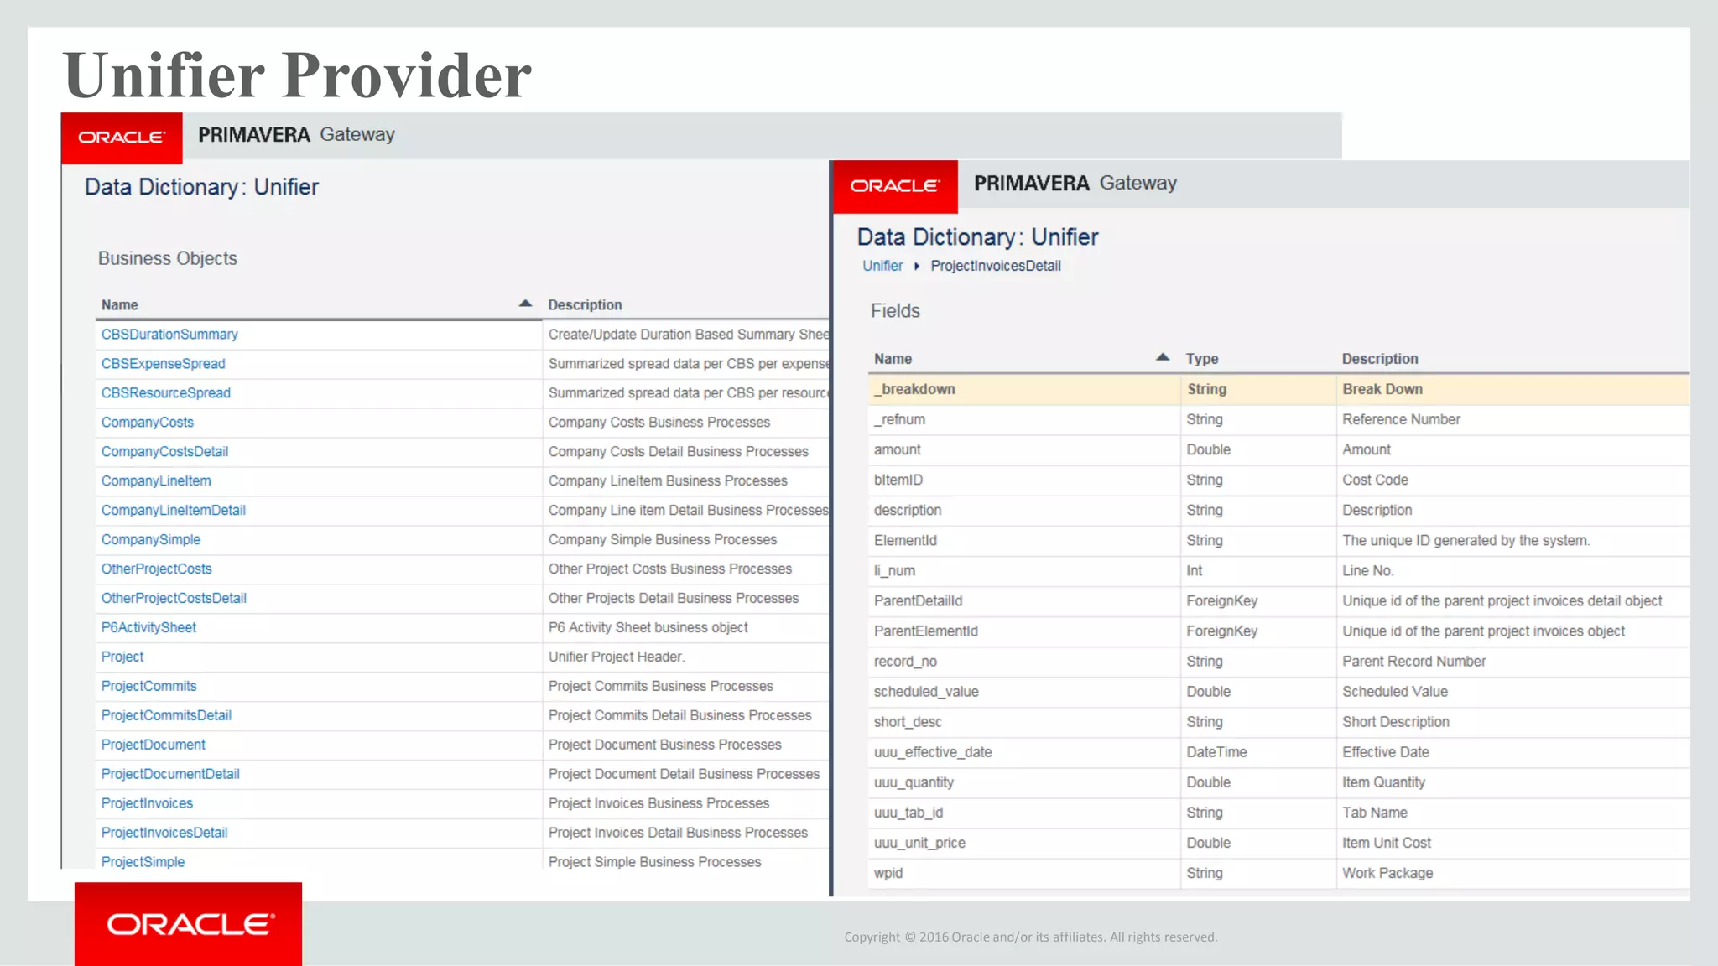Select the amount field row
This screenshot has width=1718, height=966.
click(1278, 450)
